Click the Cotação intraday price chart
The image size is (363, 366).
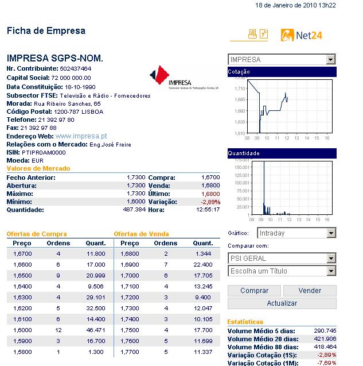[x=290, y=106]
